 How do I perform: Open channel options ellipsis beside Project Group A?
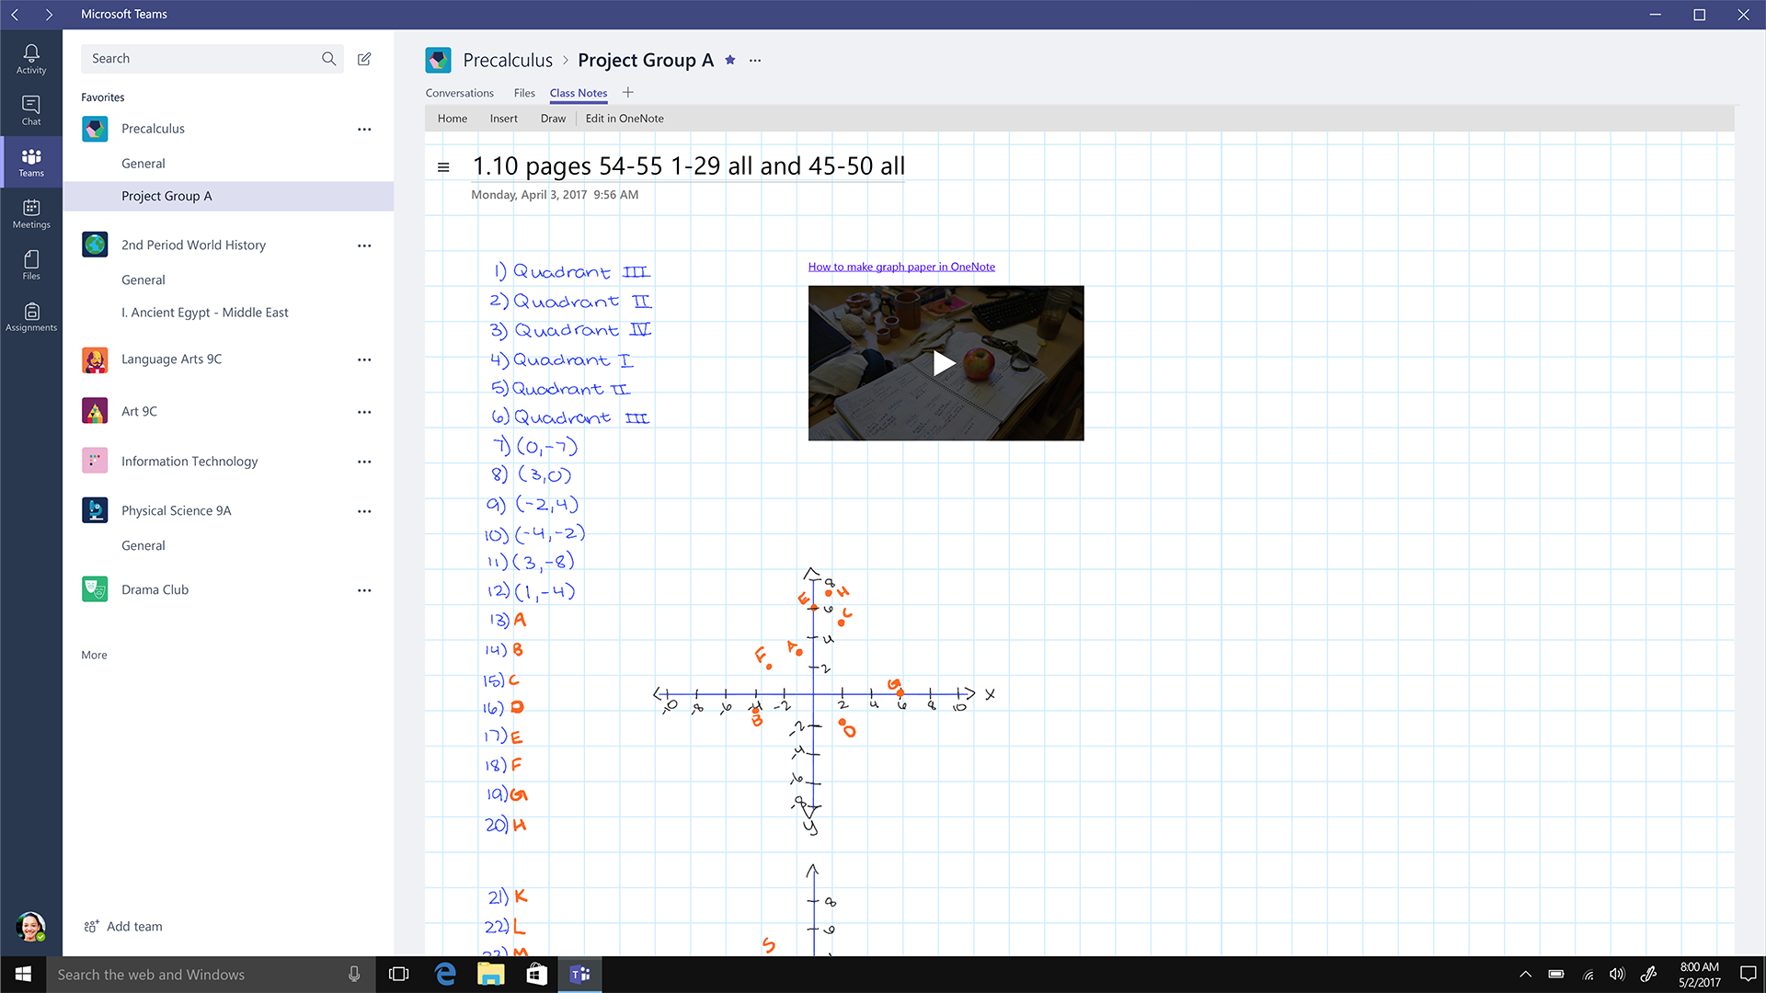pyautogui.click(x=755, y=61)
